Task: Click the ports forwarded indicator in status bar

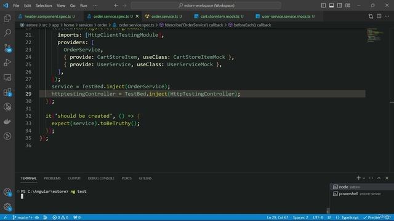Action: [x=77, y=217]
